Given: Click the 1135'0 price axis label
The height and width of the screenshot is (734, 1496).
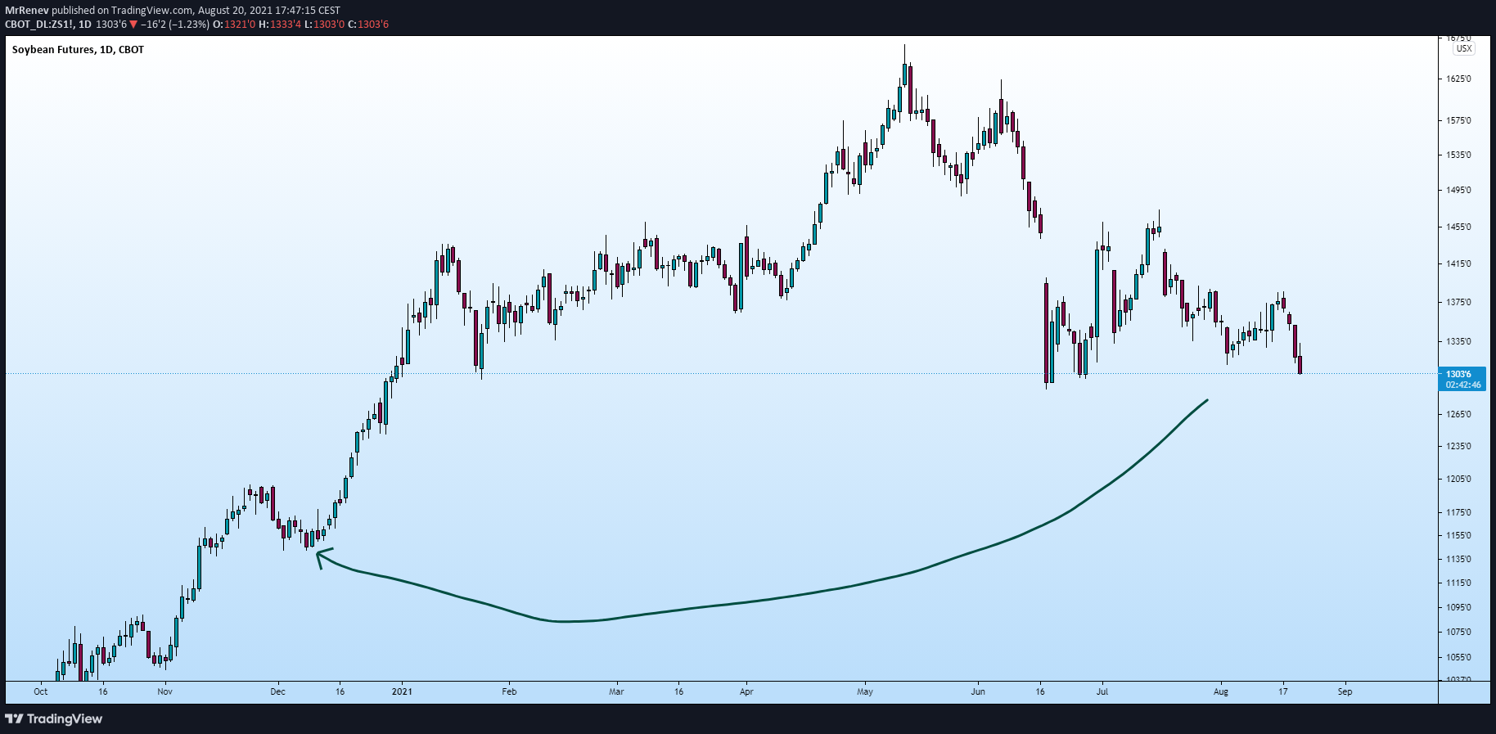Looking at the screenshot, I should tap(1458, 560).
